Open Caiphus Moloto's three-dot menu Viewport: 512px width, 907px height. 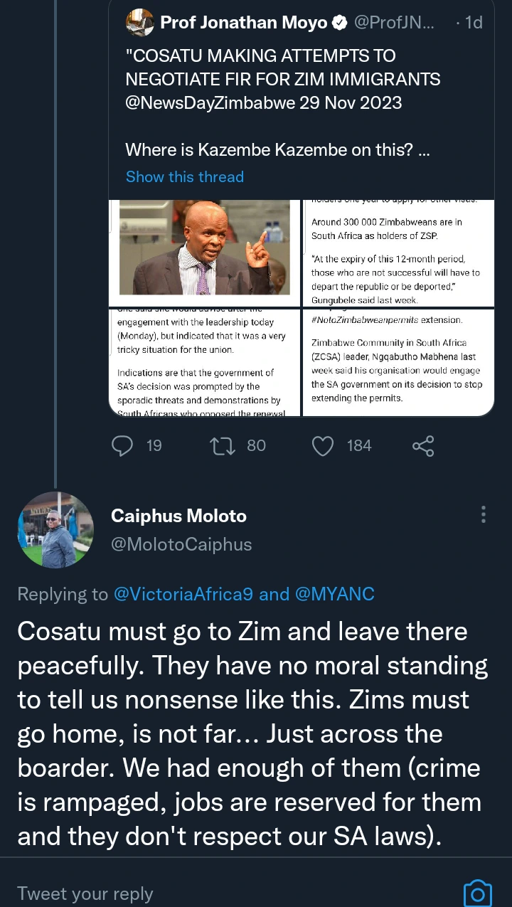[x=484, y=514]
